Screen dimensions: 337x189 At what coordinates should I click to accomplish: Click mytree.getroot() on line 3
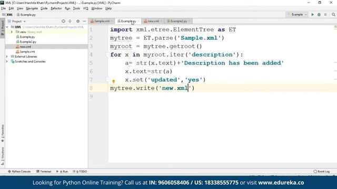tap(173, 46)
